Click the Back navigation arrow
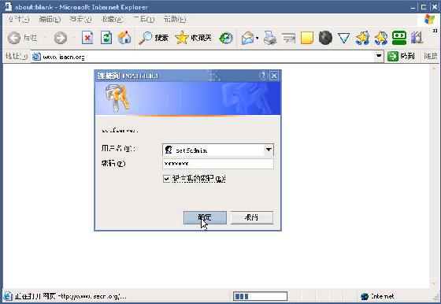Viewport: 441px width, 304px height. click(x=14, y=38)
